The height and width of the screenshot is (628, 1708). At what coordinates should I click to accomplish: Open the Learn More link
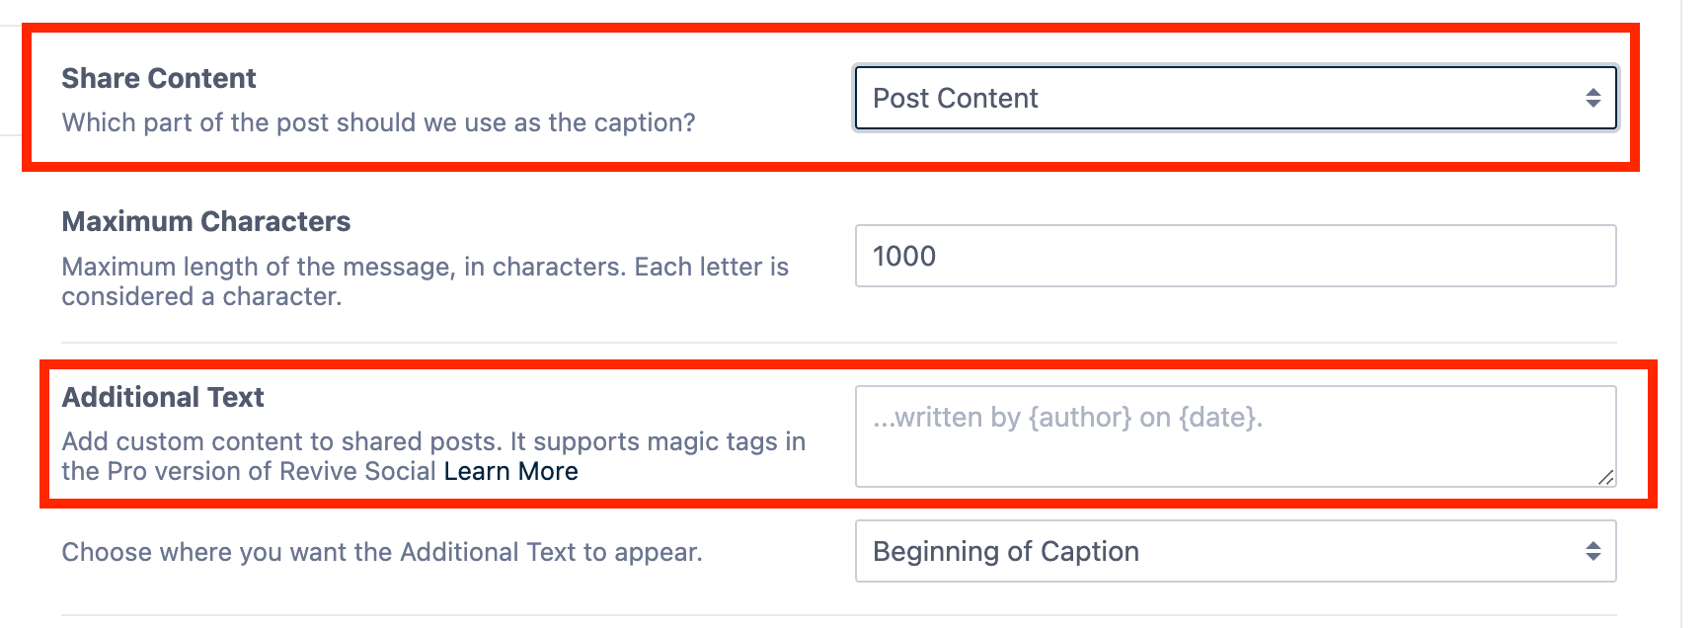(510, 471)
